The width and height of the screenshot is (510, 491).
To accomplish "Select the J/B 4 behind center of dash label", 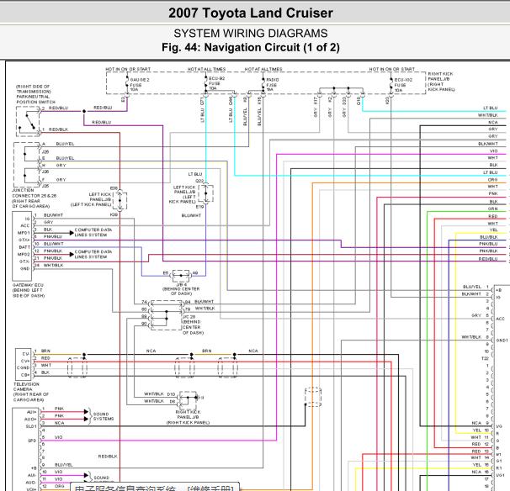I will [x=181, y=288].
